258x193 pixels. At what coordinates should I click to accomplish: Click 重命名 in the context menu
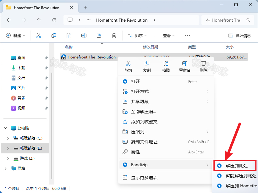pos(184,66)
